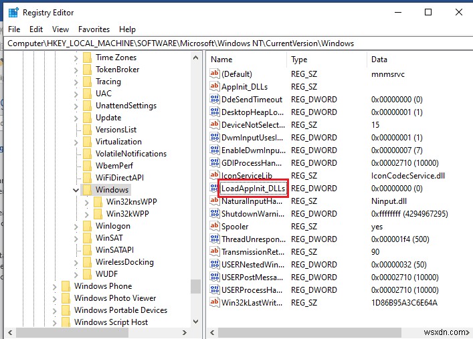473x339 pixels.
Task: Click the Registry Editor app icon
Action: (x=13, y=13)
